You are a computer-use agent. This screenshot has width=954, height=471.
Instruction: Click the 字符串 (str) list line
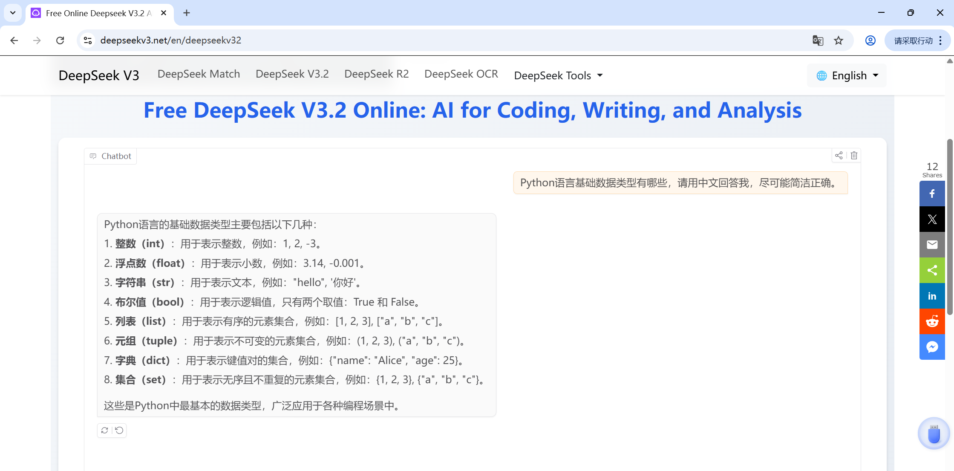(234, 283)
